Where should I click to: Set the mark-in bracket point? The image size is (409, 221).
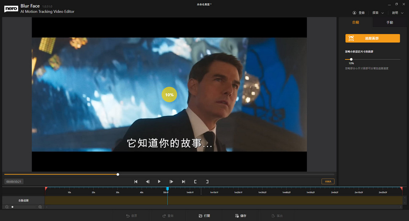195,182
